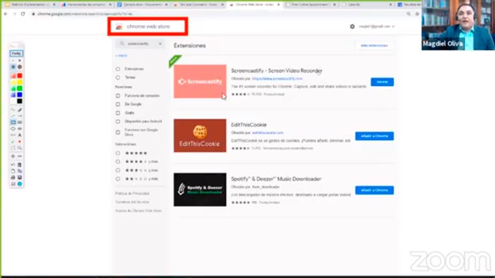The width and height of the screenshot is (495, 278).
Task: Click the EditThisCookie extension thumbnail
Action: tap(200, 135)
